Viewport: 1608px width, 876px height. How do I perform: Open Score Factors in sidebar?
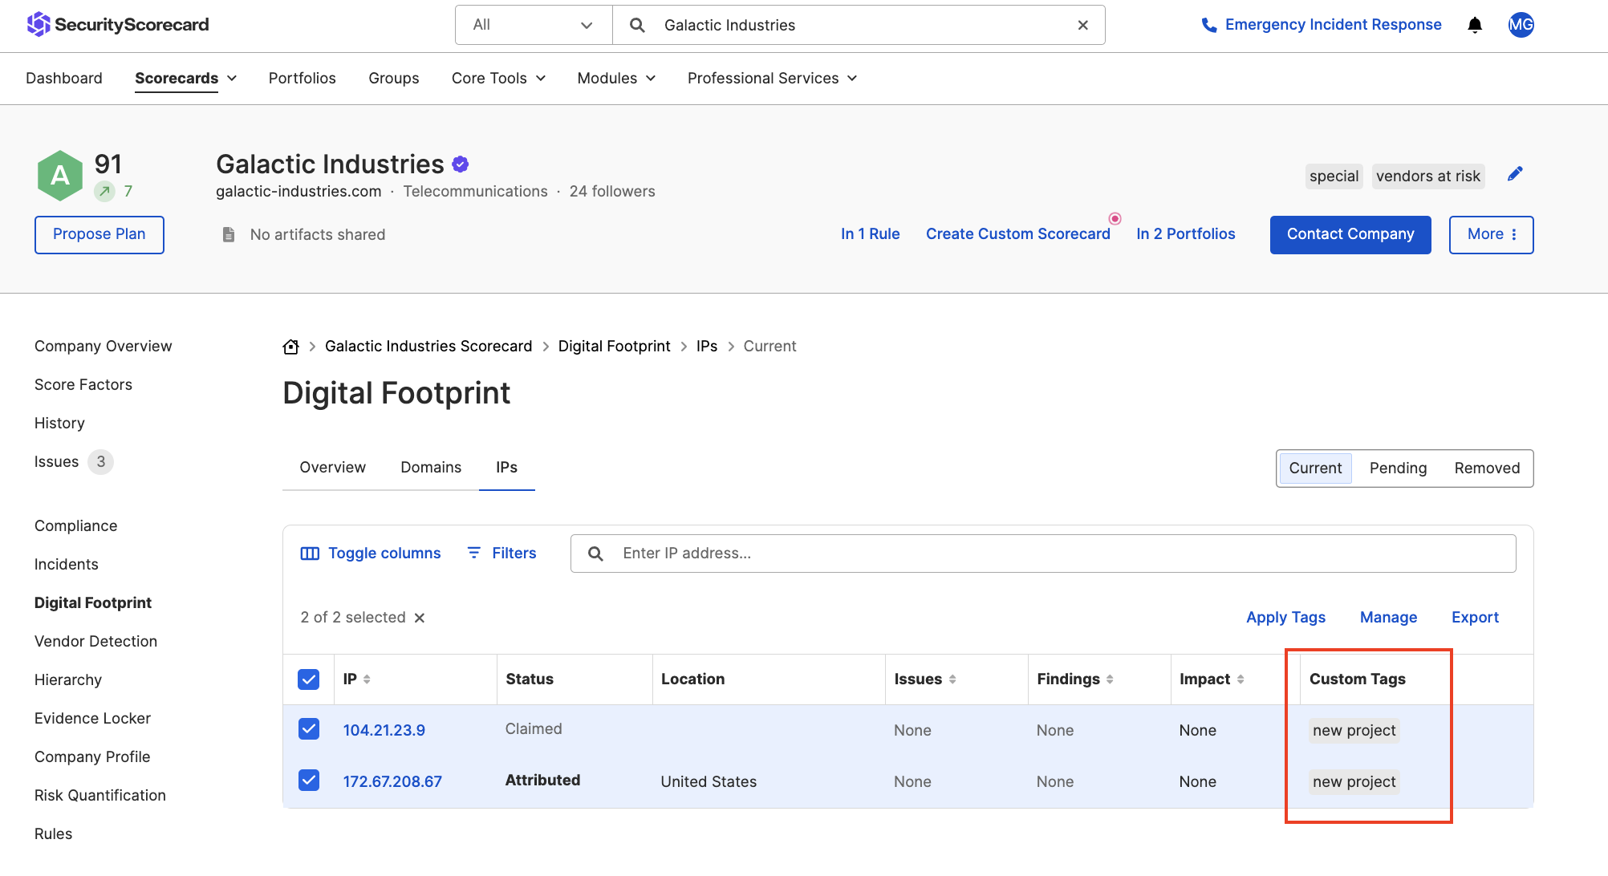coord(83,385)
